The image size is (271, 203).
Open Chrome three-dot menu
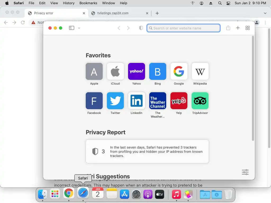[x=265, y=22]
